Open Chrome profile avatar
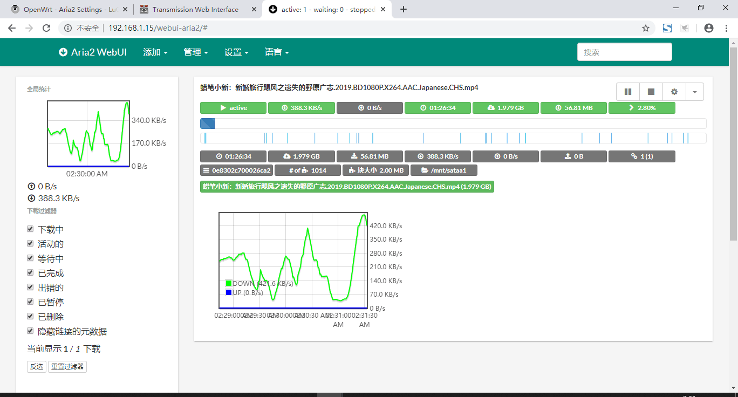 [709, 28]
